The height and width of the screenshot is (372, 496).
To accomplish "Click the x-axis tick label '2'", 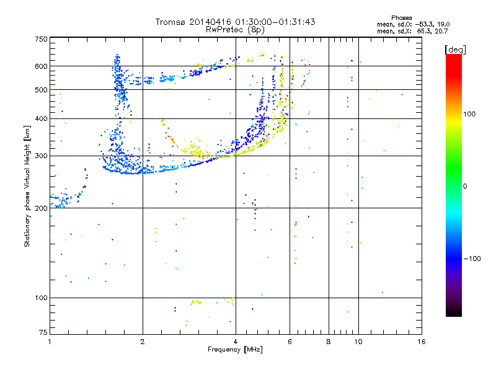I will click(143, 342).
